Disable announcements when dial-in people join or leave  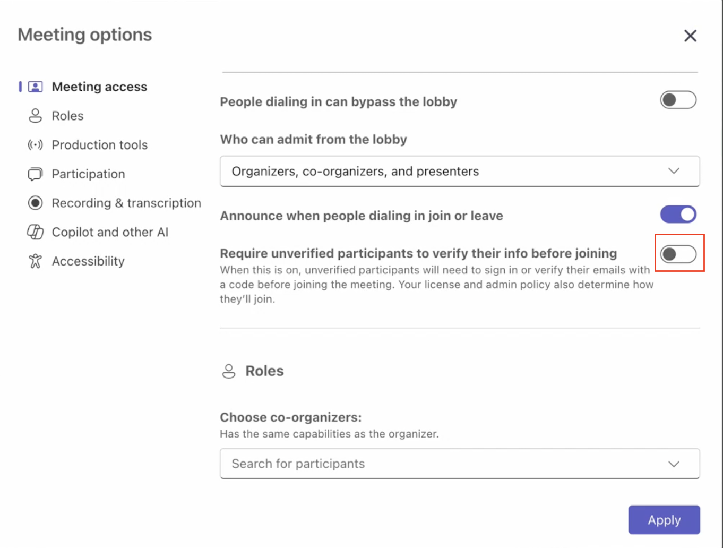[678, 215]
